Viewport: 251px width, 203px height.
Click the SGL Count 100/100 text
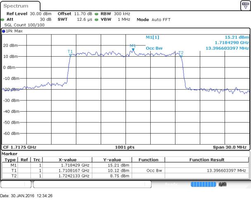pyautogui.click(x=24, y=25)
